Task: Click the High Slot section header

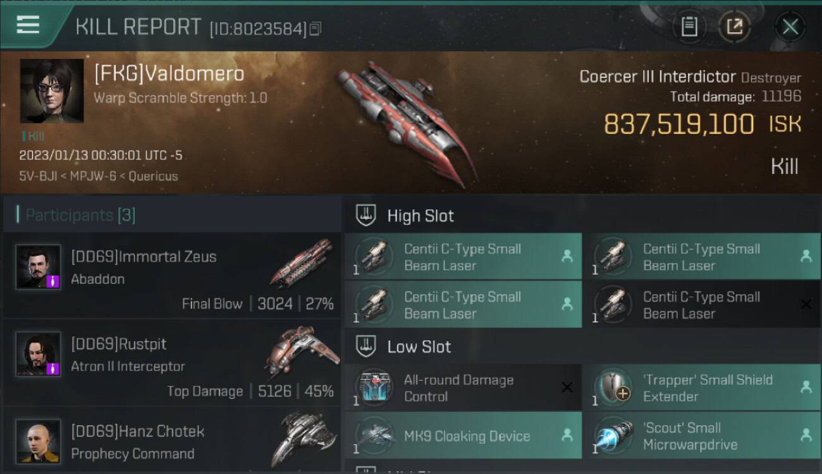Action: point(420,216)
